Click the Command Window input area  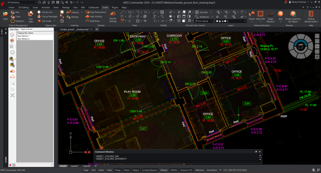click(178, 162)
